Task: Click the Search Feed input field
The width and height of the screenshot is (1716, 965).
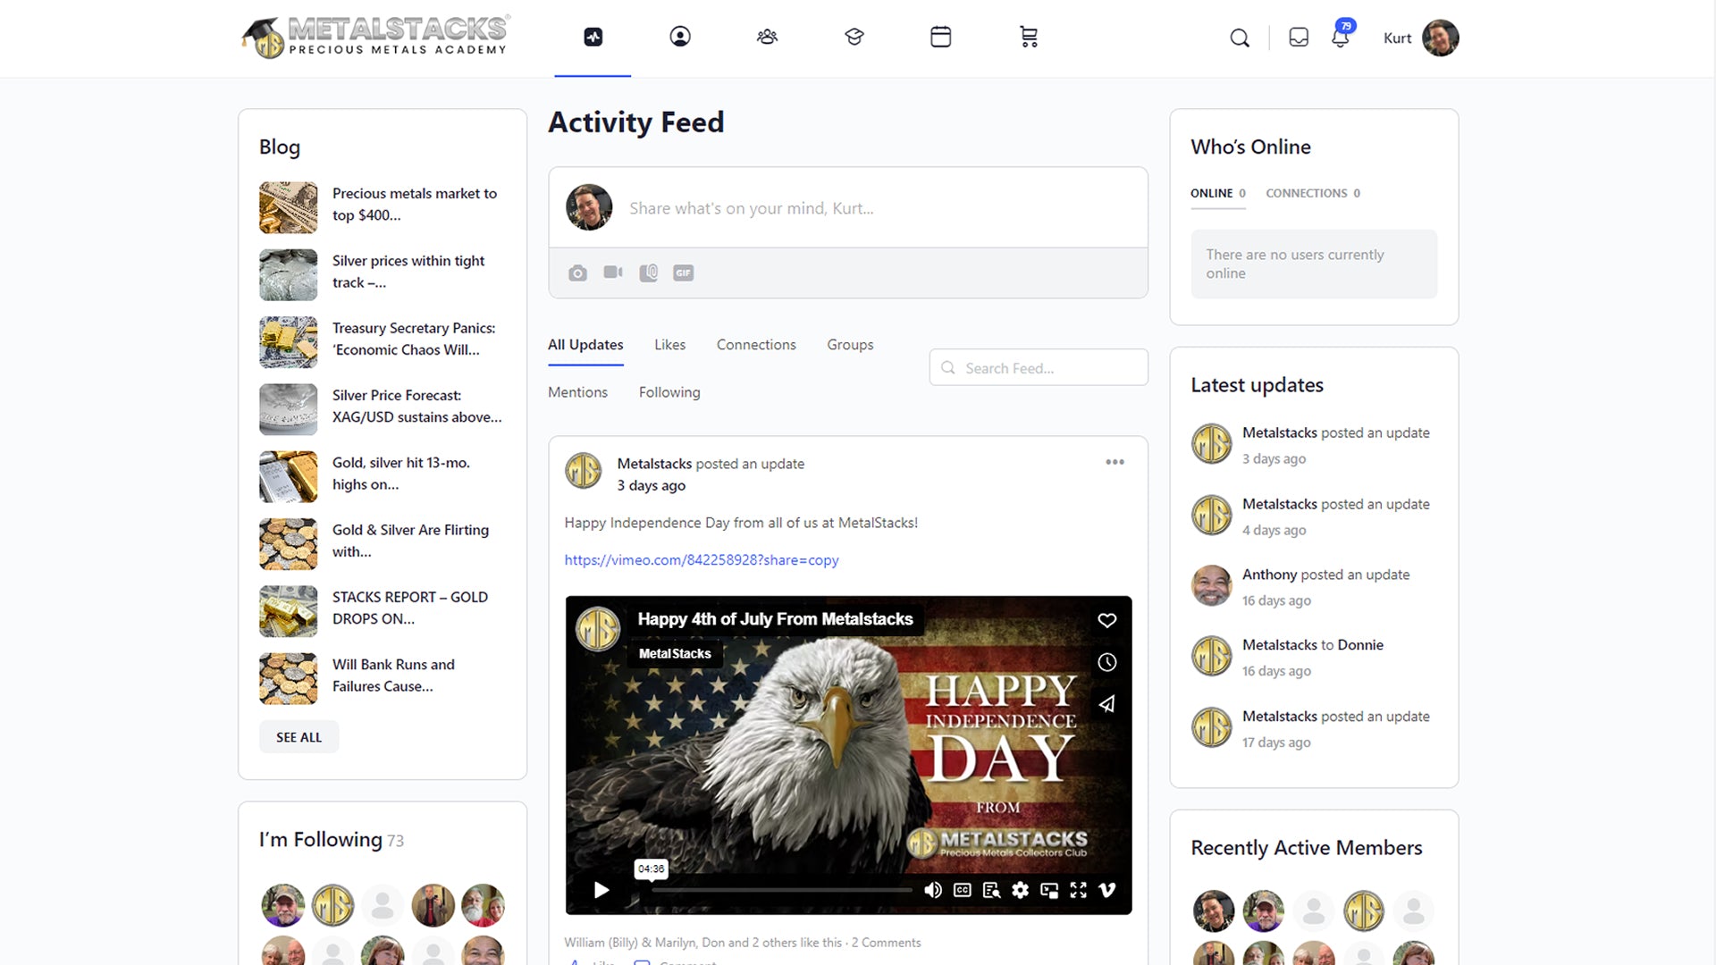Action: [1039, 367]
